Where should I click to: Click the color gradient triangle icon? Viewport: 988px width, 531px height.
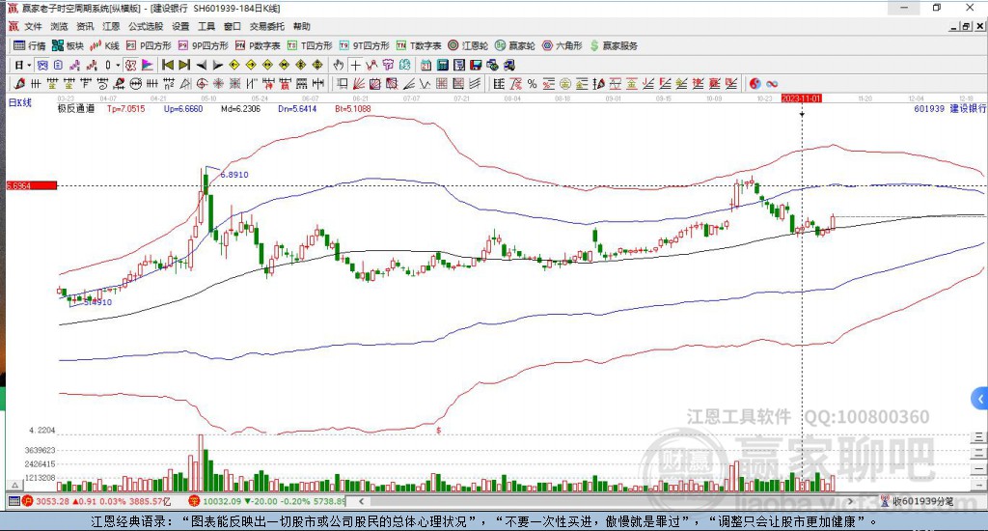[148, 65]
